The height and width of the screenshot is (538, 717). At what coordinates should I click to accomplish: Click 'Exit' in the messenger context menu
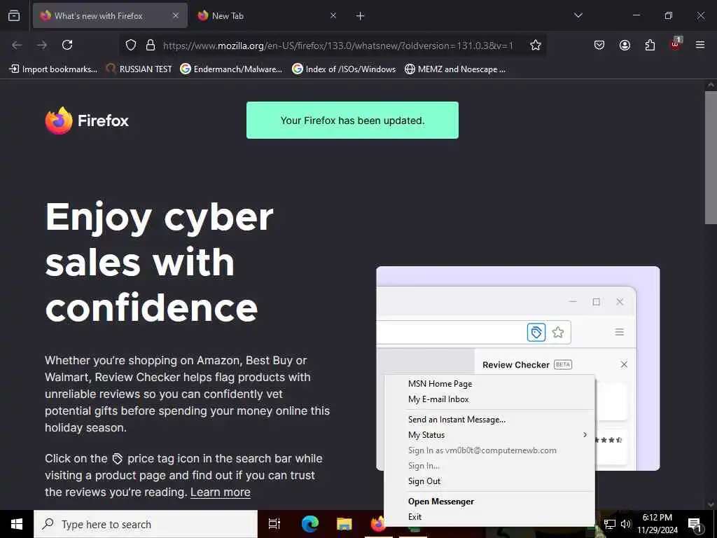click(489, 517)
